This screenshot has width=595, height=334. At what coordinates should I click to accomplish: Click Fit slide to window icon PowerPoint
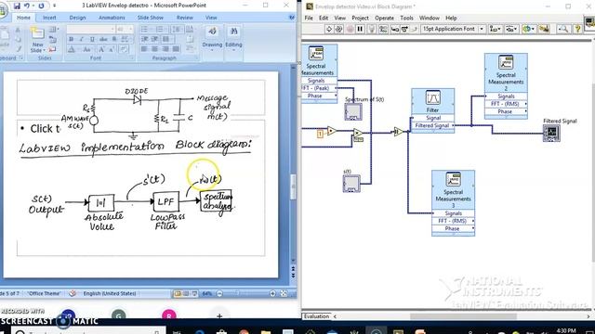coord(284,293)
